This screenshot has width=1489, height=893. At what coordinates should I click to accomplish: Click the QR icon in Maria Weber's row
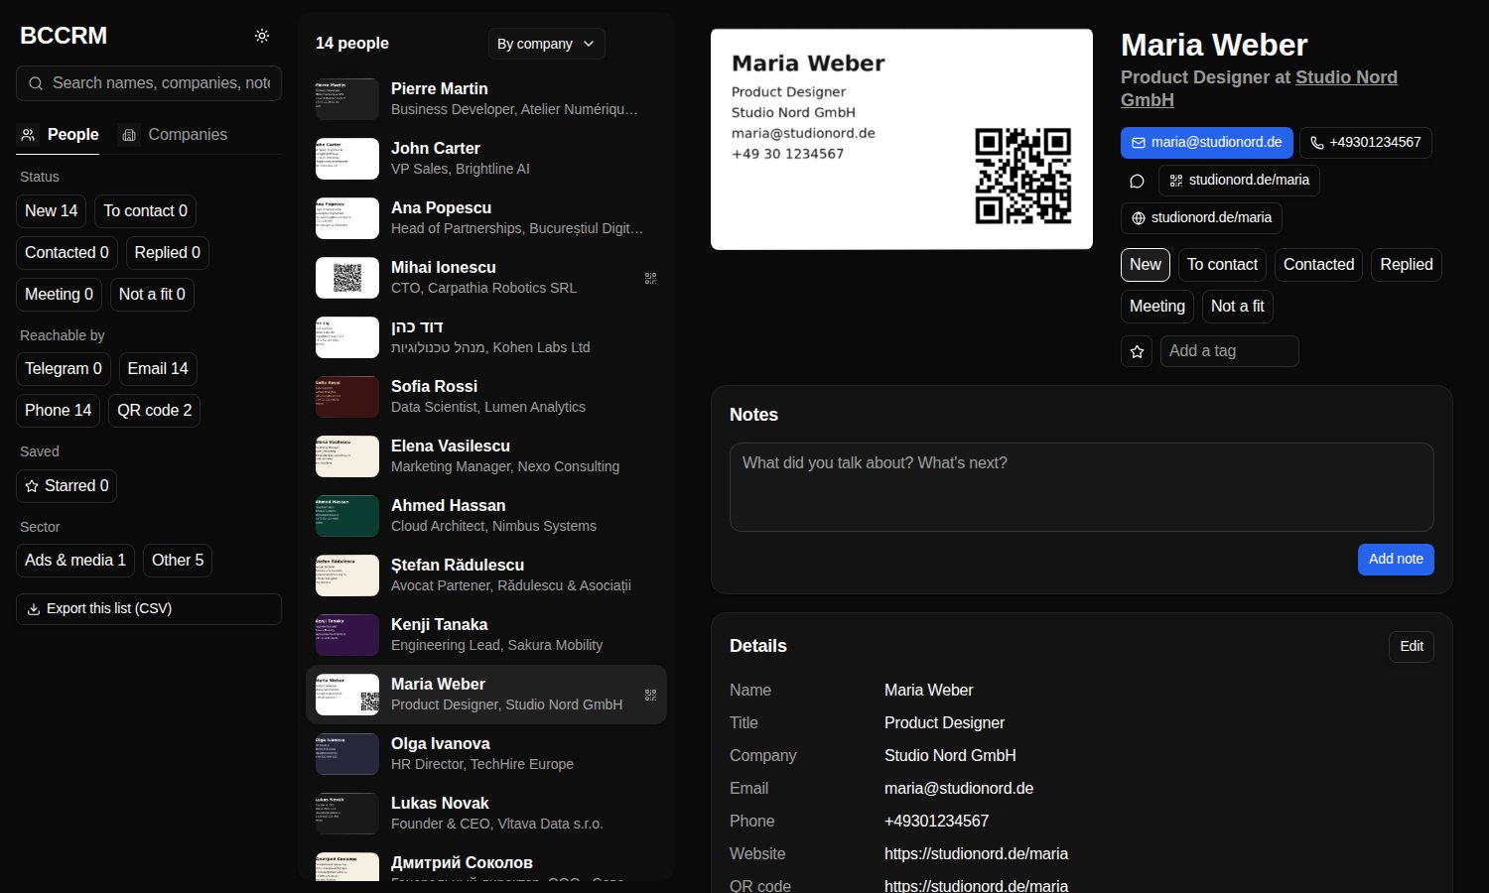pos(650,695)
